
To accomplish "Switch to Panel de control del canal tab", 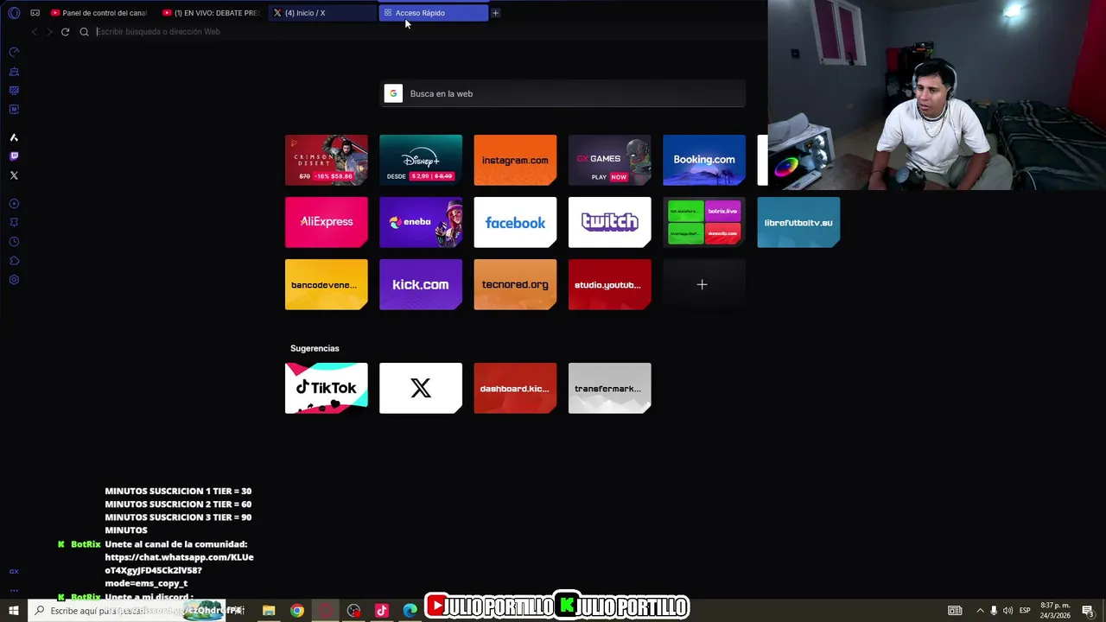I will coord(99,13).
